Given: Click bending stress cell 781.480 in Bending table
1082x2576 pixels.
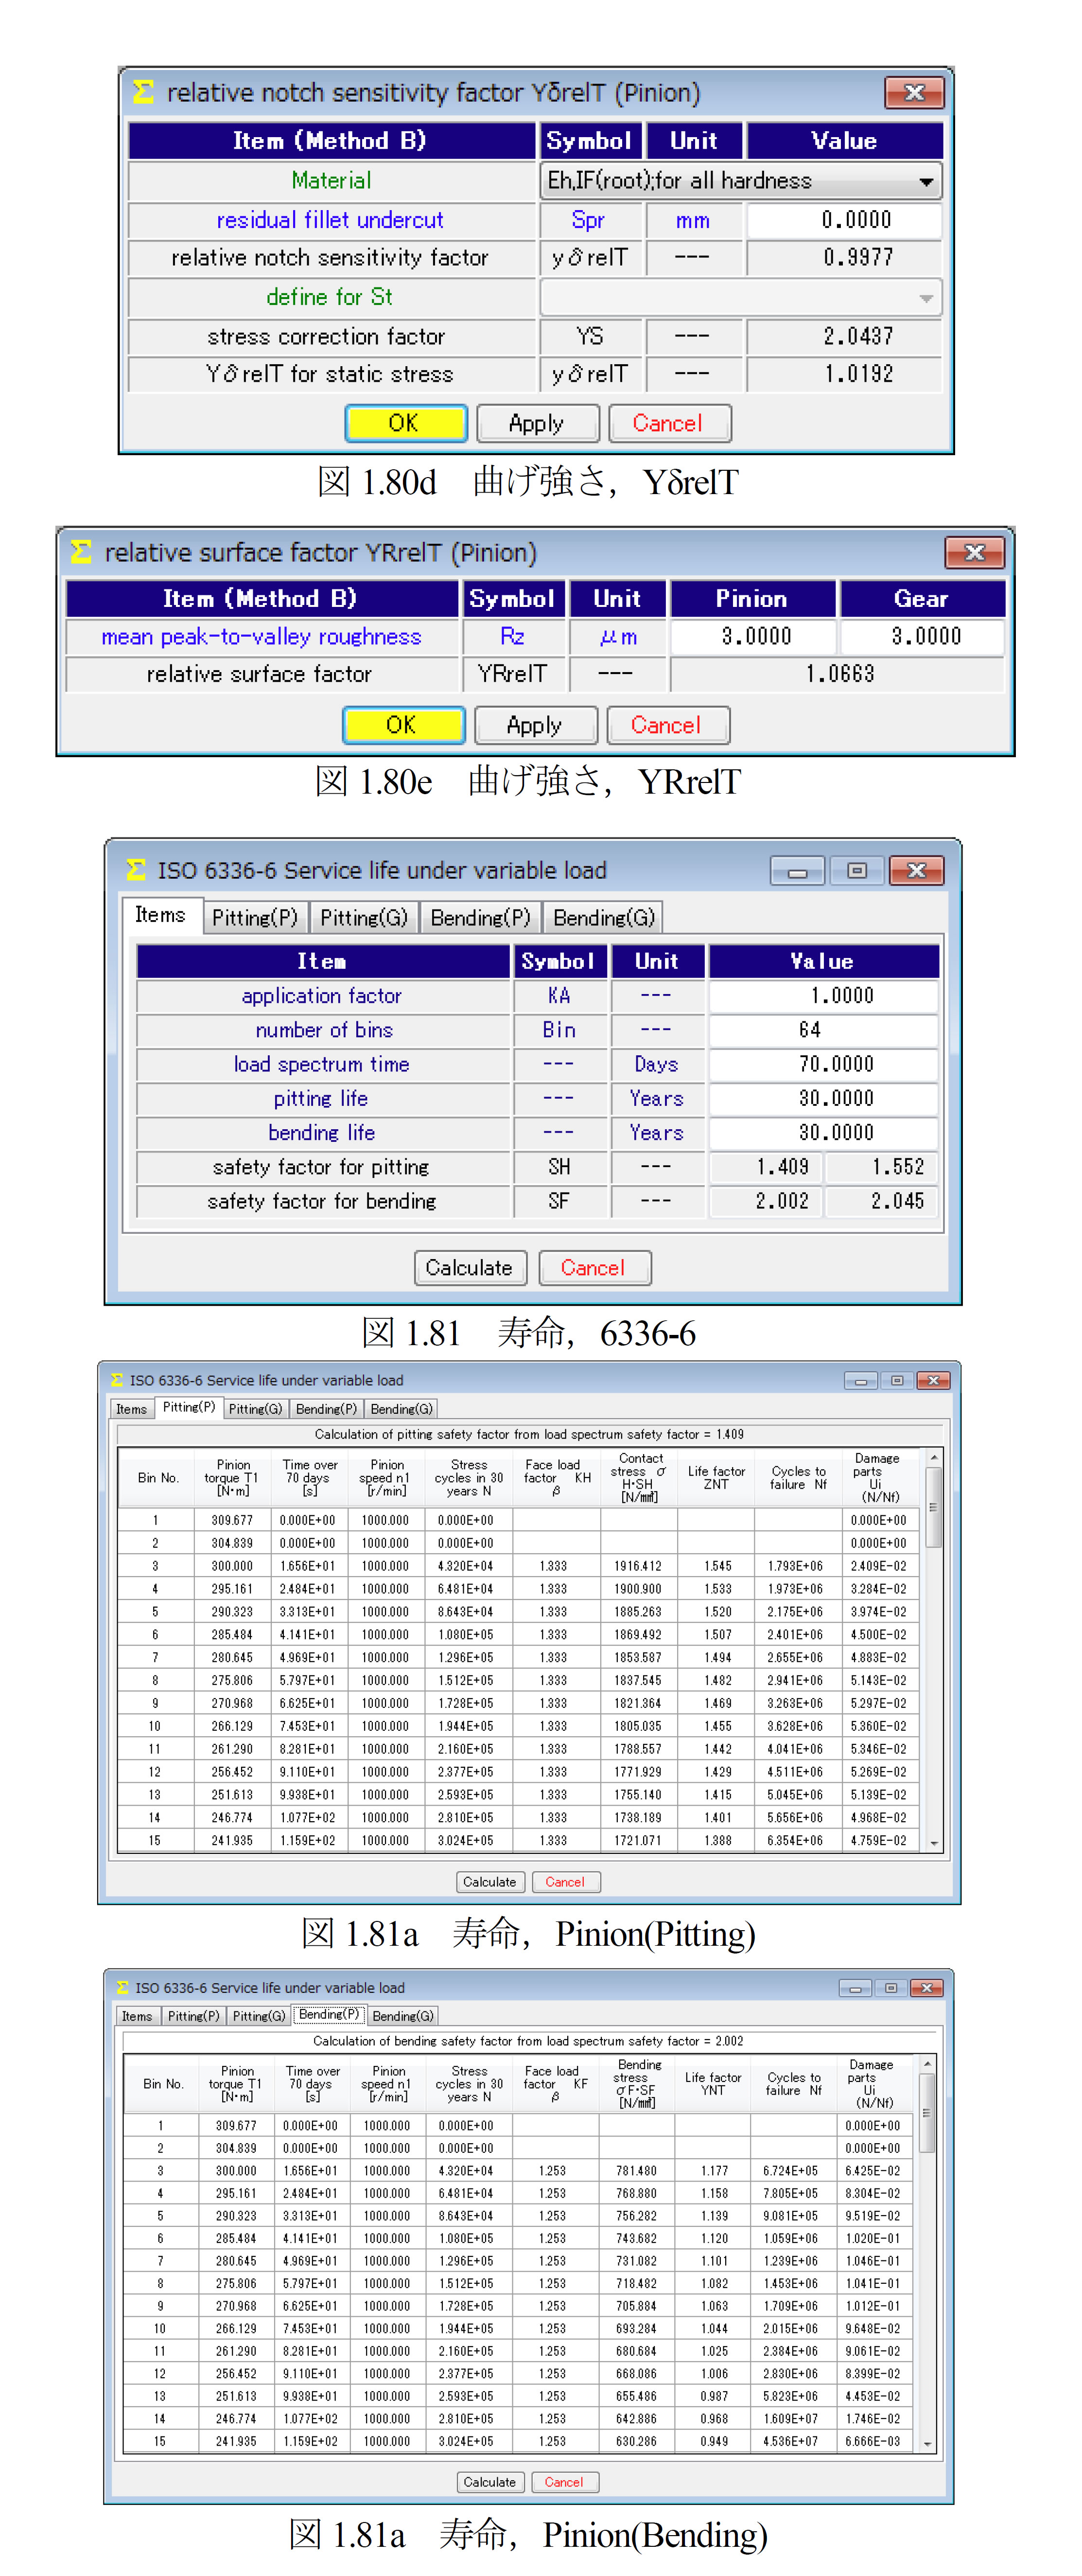Looking at the screenshot, I should [x=636, y=2171].
